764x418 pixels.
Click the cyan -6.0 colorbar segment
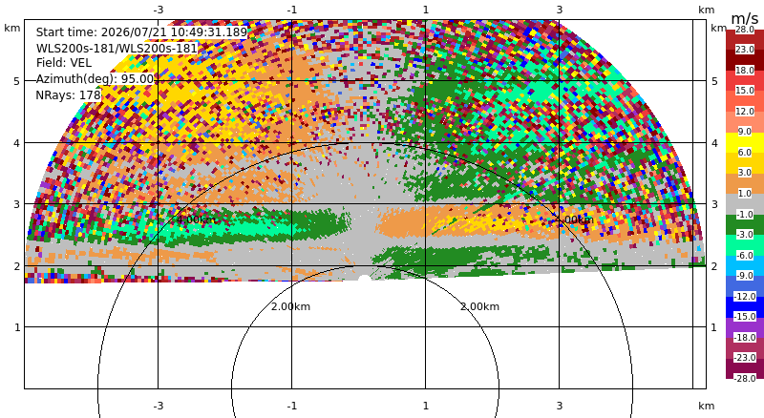(x=745, y=245)
